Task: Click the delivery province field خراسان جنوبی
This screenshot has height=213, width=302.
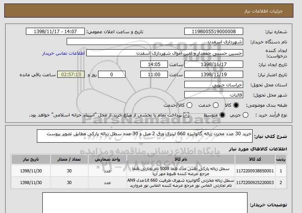Action: tap(214, 85)
